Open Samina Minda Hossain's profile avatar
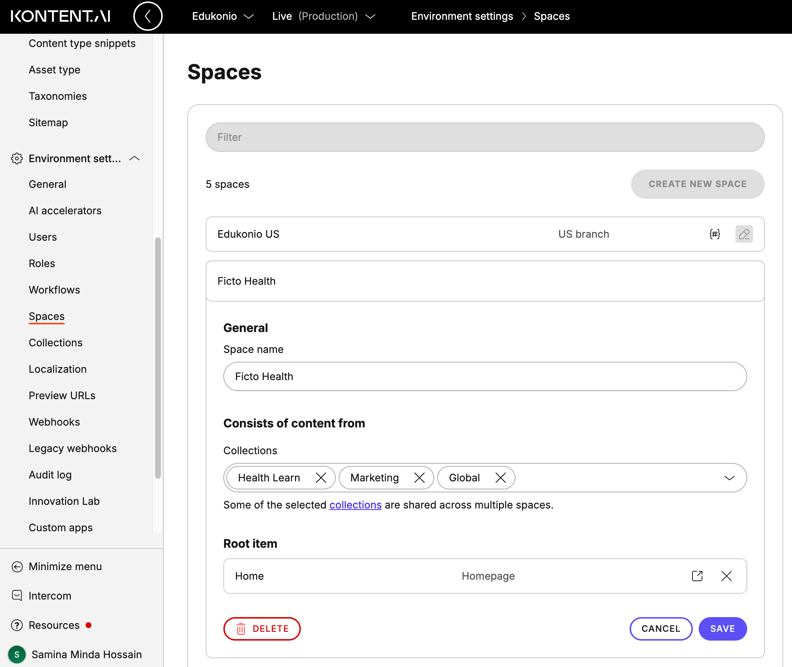The height and width of the screenshot is (667, 792). coord(17,654)
